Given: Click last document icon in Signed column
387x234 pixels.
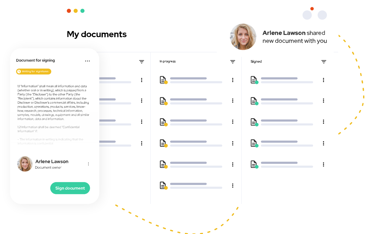Looking at the screenshot, I should pyautogui.click(x=254, y=164).
